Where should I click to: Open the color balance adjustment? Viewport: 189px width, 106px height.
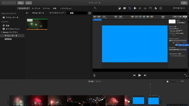click(x=119, y=8)
